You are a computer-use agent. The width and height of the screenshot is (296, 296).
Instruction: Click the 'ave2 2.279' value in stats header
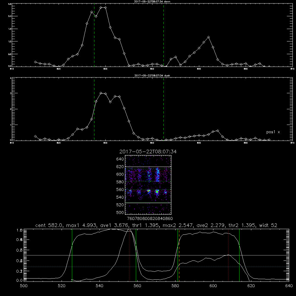click(210, 225)
